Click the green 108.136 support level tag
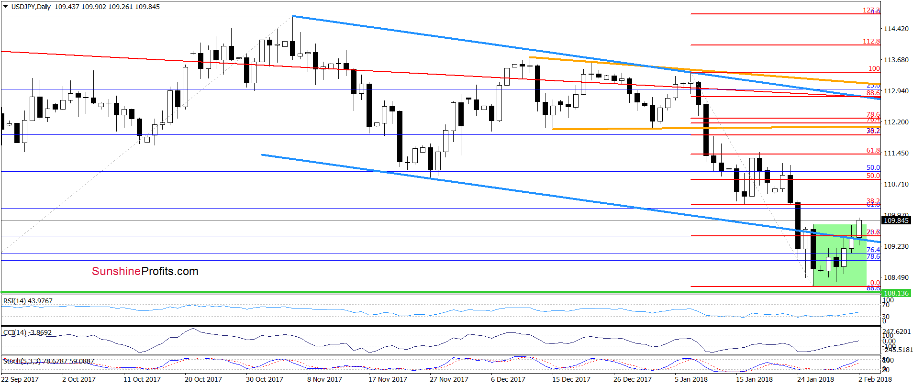The image size is (913, 386). (896, 293)
